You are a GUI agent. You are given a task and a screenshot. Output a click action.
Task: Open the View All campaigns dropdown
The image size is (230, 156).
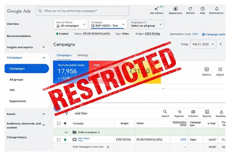70,24
